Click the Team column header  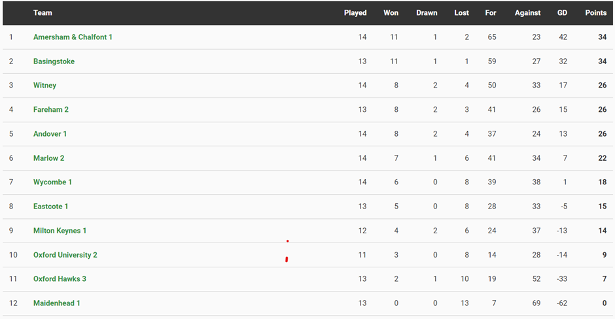click(43, 13)
